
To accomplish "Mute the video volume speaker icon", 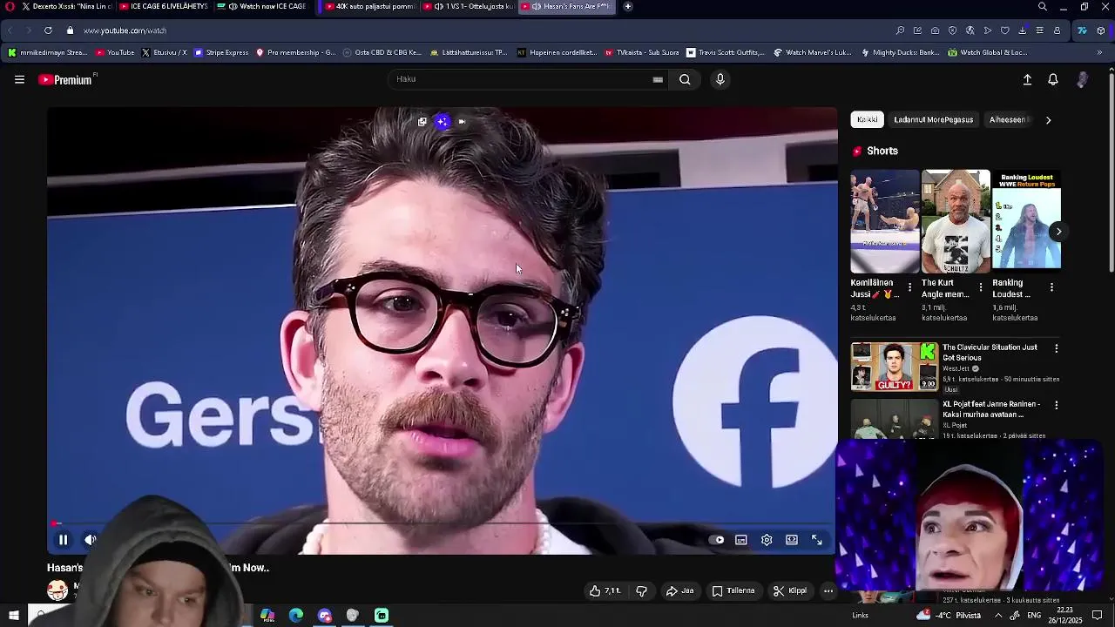I will (90, 540).
